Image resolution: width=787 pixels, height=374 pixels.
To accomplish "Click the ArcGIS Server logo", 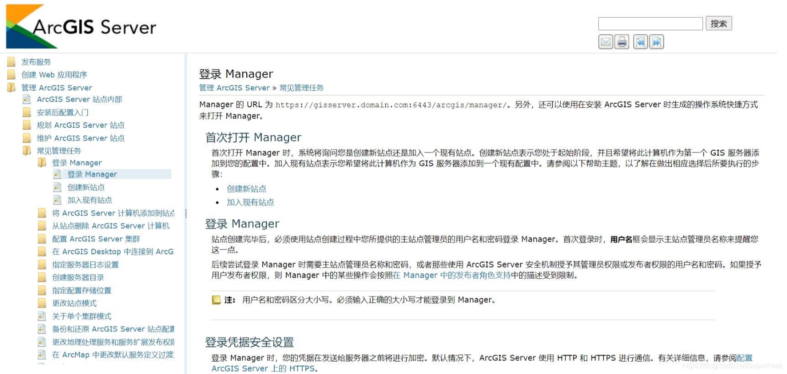I will tap(81, 26).
